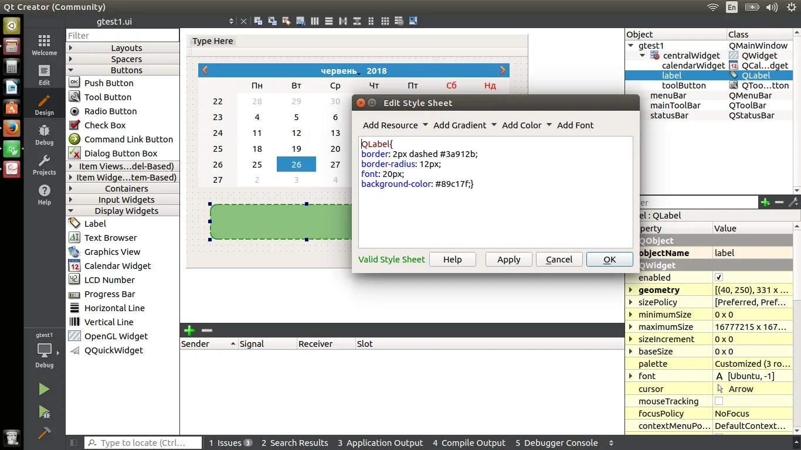Click in the widget box Filter field
The image size is (801, 450).
tap(123, 36)
